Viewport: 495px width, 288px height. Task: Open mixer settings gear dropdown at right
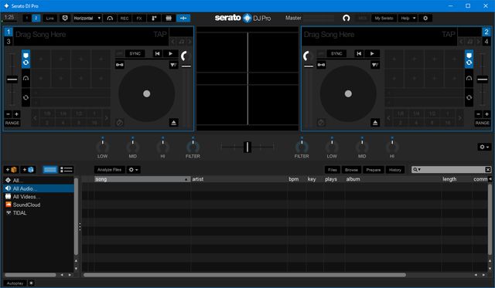[484, 147]
